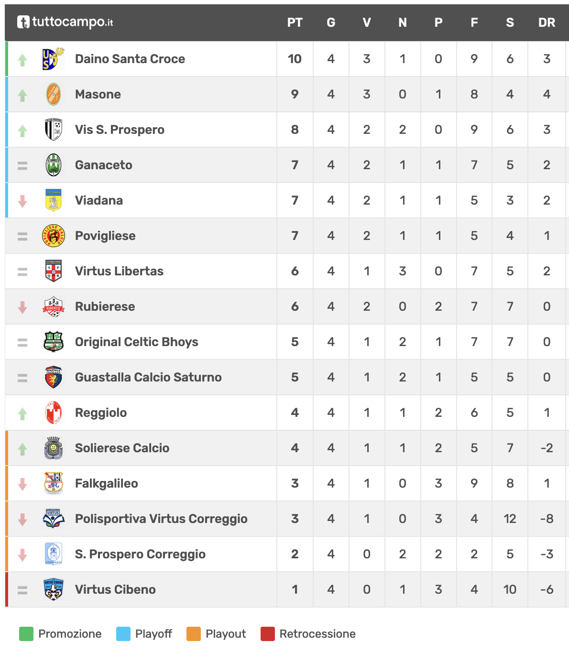Click Vis S. Prospero striped crest
This screenshot has width=569, height=653.
point(54,130)
